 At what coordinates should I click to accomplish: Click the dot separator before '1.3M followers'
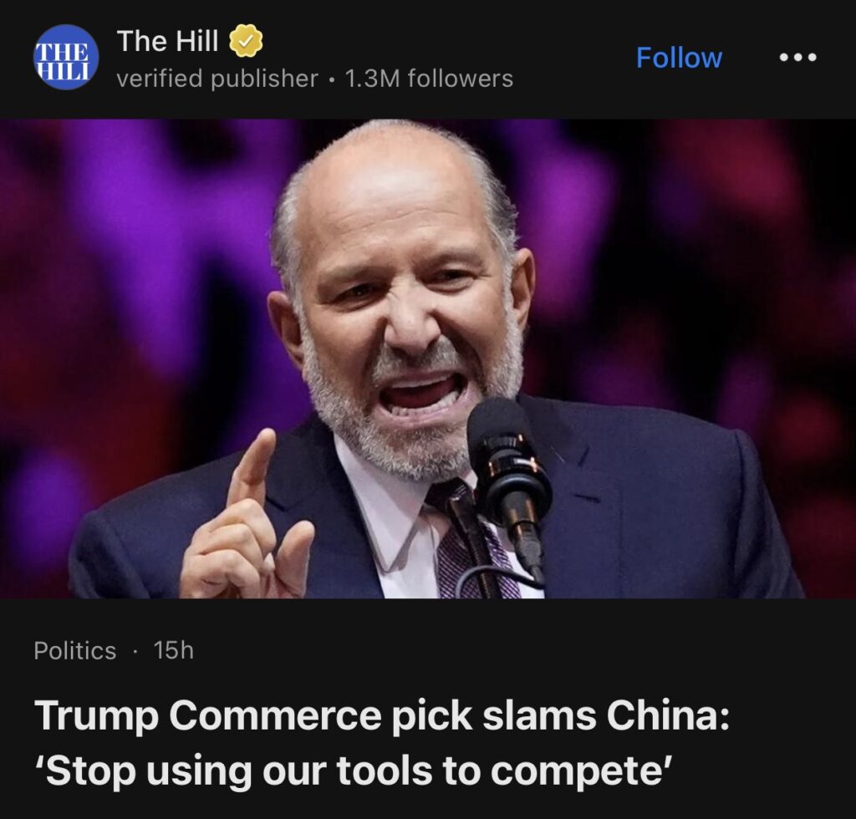click(x=331, y=79)
